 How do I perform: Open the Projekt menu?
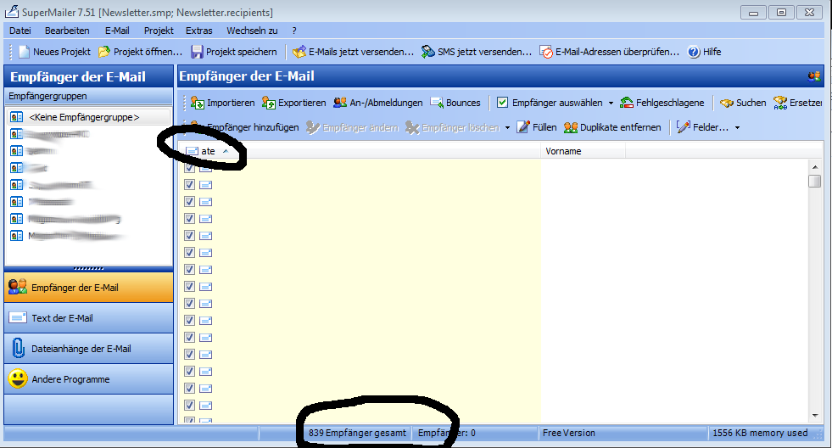coord(159,31)
